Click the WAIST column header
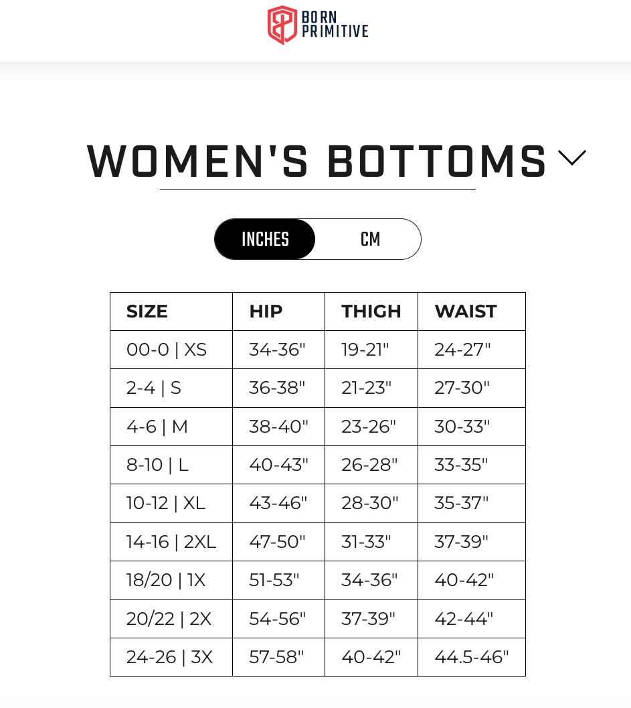This screenshot has width=631, height=708. click(466, 311)
